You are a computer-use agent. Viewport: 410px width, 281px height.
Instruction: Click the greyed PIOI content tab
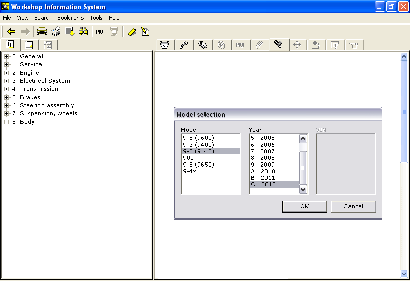(x=240, y=45)
